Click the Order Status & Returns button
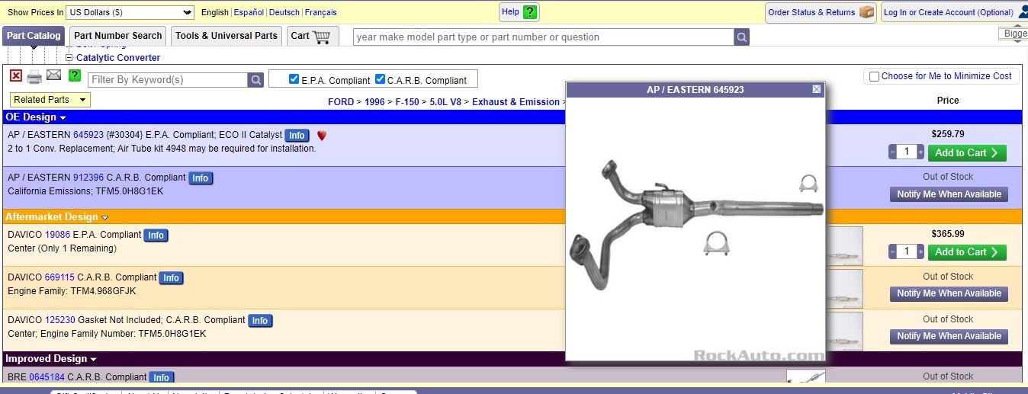Screen dimensions: 1028x394 [x=821, y=12]
